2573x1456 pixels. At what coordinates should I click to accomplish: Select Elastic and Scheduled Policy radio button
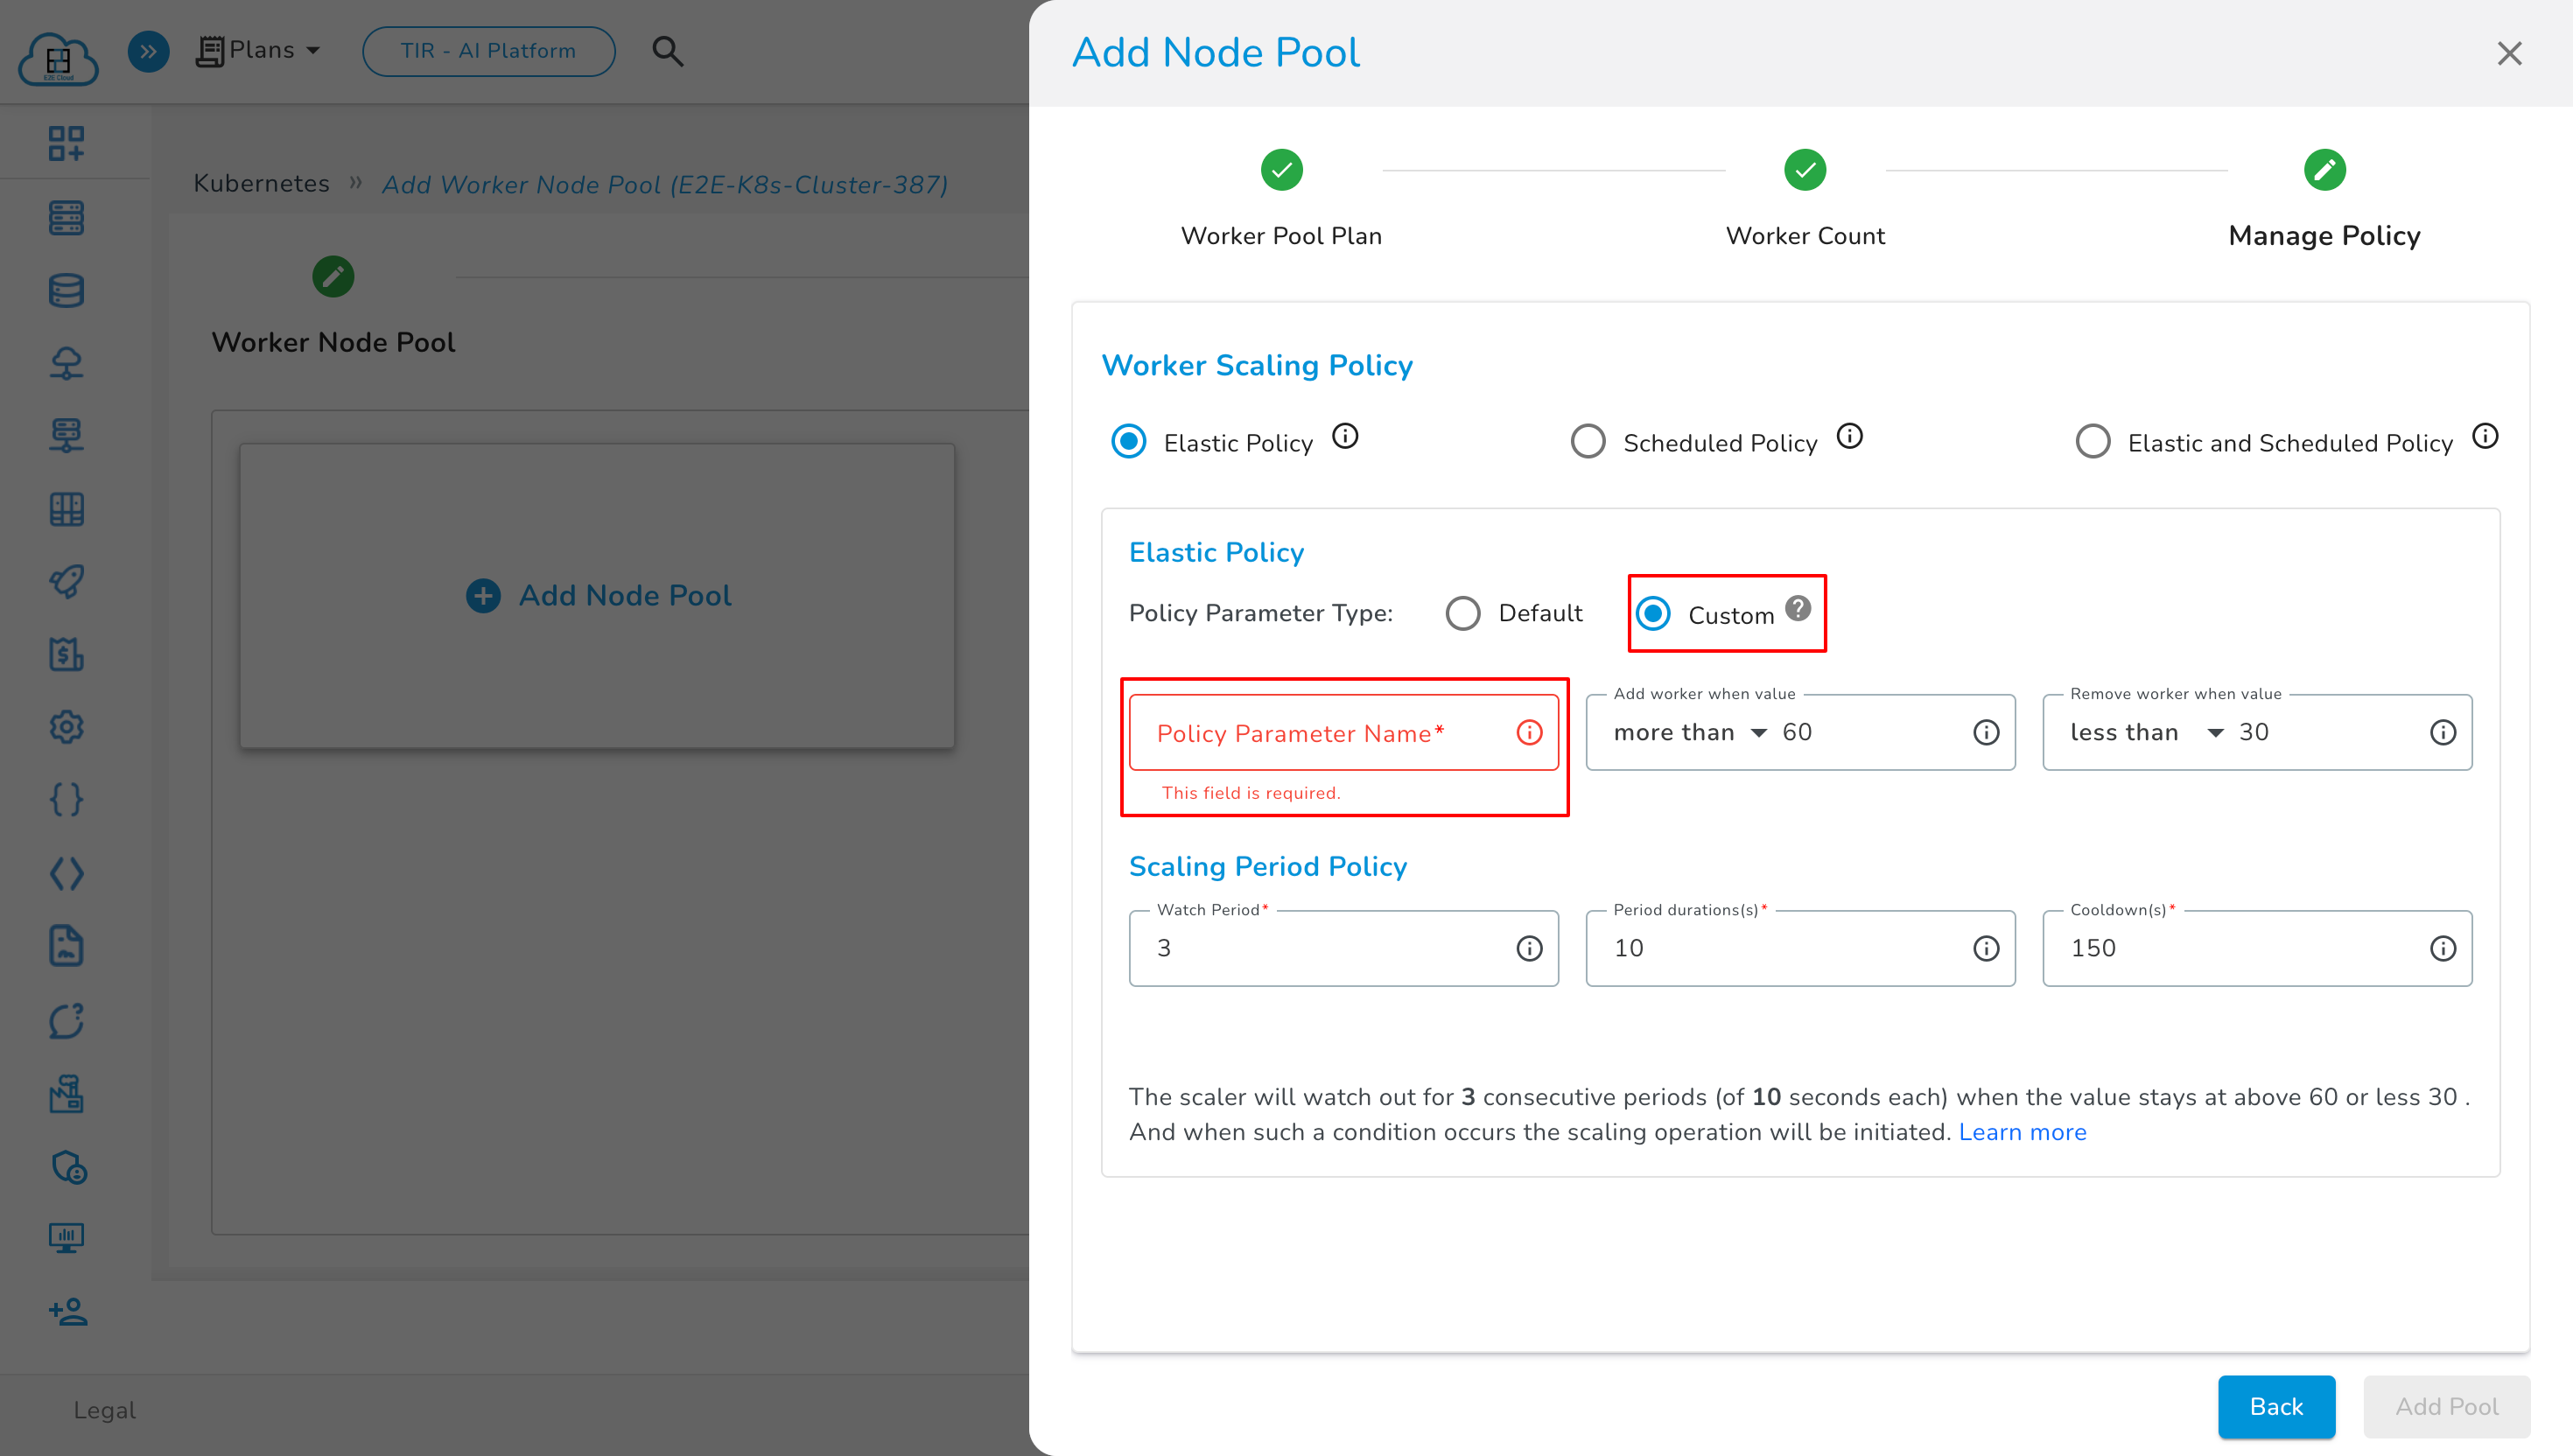pyautogui.click(x=2093, y=442)
